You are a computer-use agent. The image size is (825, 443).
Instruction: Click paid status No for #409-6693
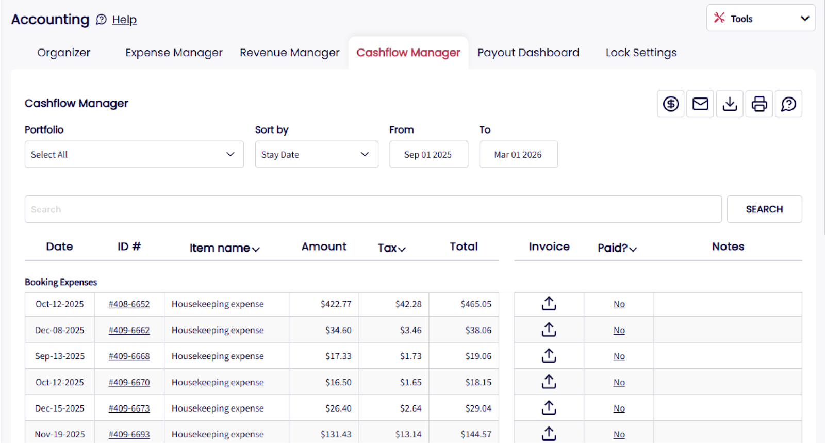point(619,434)
